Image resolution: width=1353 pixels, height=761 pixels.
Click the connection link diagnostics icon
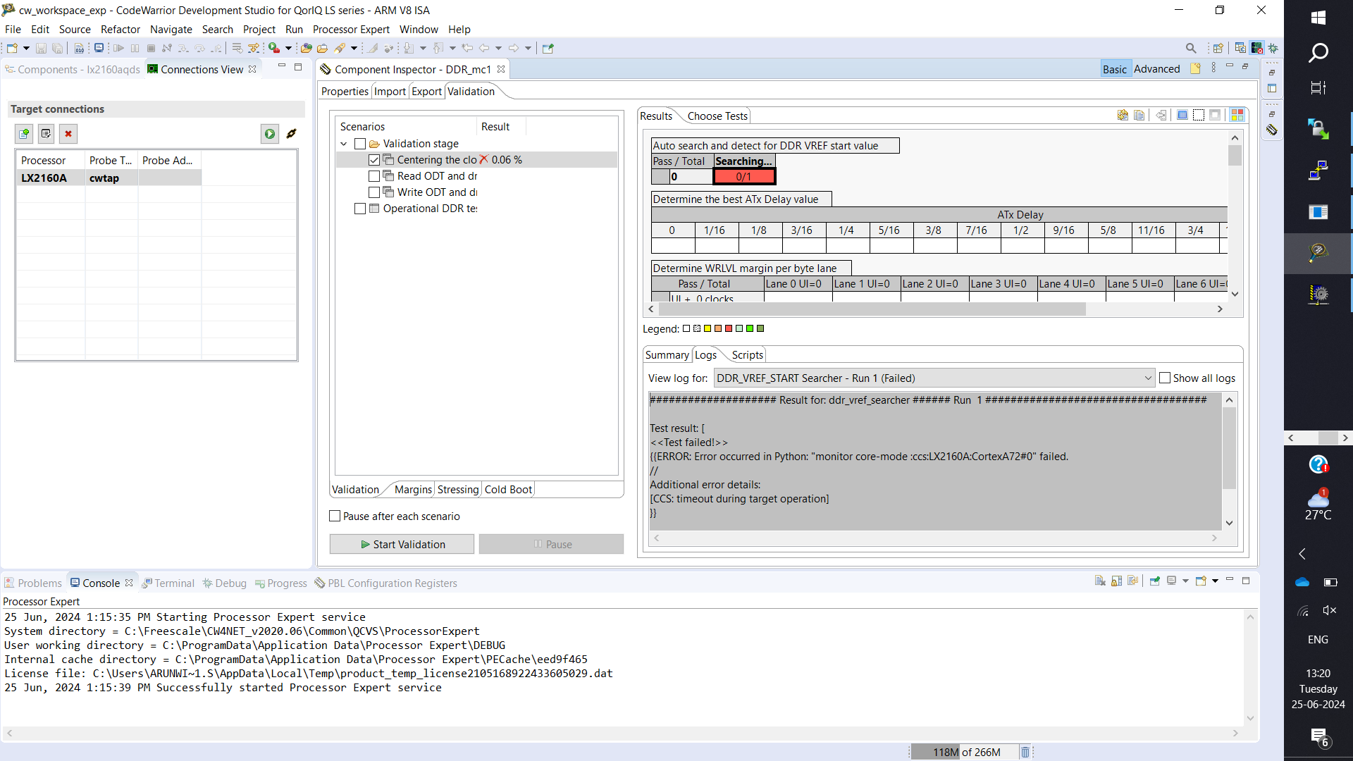292,134
